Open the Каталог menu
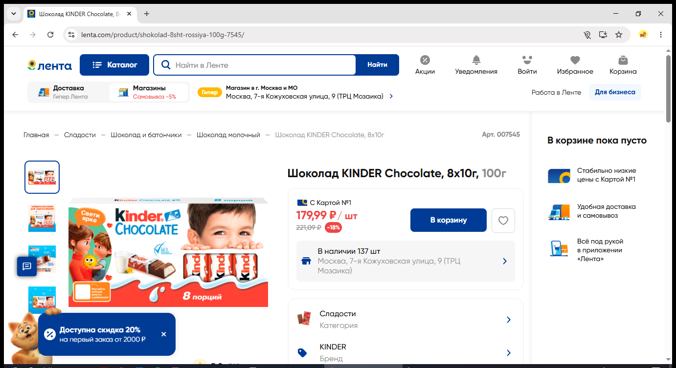This screenshot has width=676, height=368. tap(115, 65)
